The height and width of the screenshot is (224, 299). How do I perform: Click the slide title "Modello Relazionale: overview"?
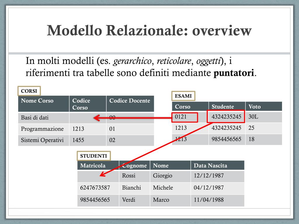click(x=149, y=31)
